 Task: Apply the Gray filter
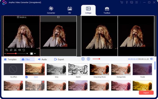(x=56, y=69)
